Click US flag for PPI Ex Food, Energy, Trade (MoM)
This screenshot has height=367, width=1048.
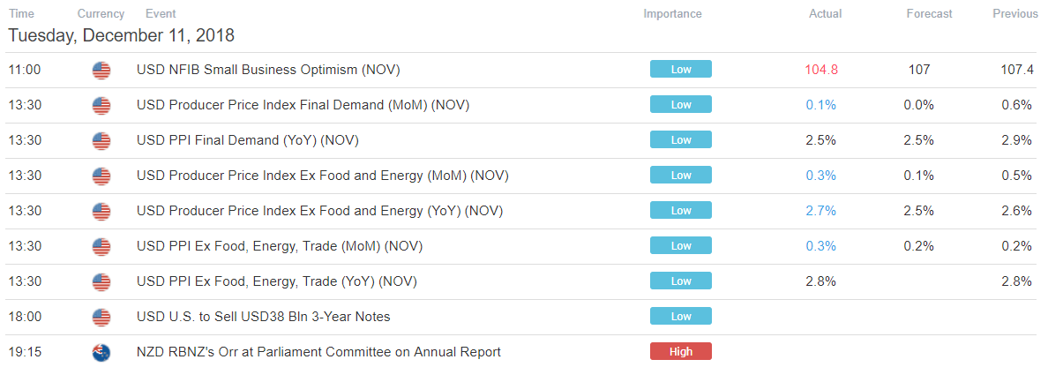(x=101, y=246)
